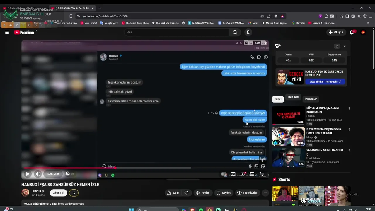The width and height of the screenshot is (375, 211).
Task: Bookmark this page icon in address bar
Action: coord(71,16)
